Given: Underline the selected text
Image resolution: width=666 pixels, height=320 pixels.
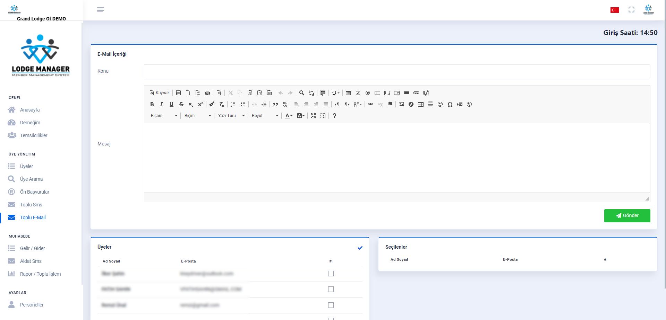Looking at the screenshot, I should (x=171, y=104).
